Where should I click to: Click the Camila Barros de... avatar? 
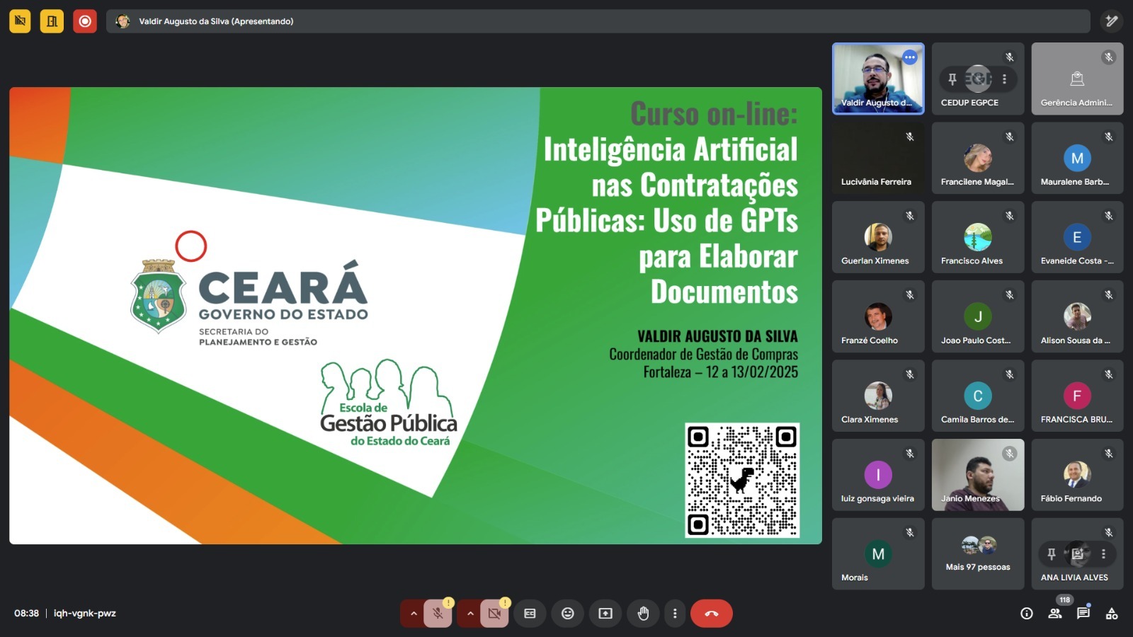[978, 396]
